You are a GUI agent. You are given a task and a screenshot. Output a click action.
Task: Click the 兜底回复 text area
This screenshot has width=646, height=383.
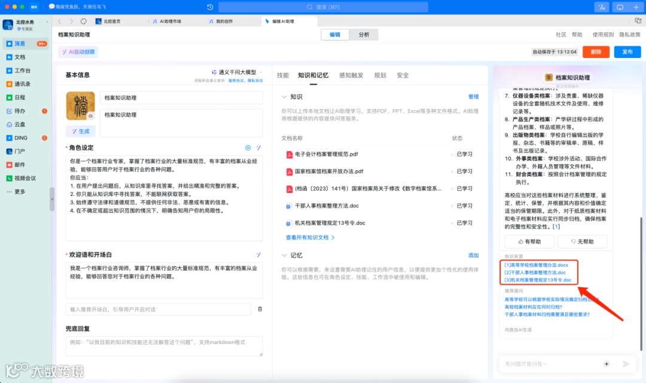tap(164, 346)
